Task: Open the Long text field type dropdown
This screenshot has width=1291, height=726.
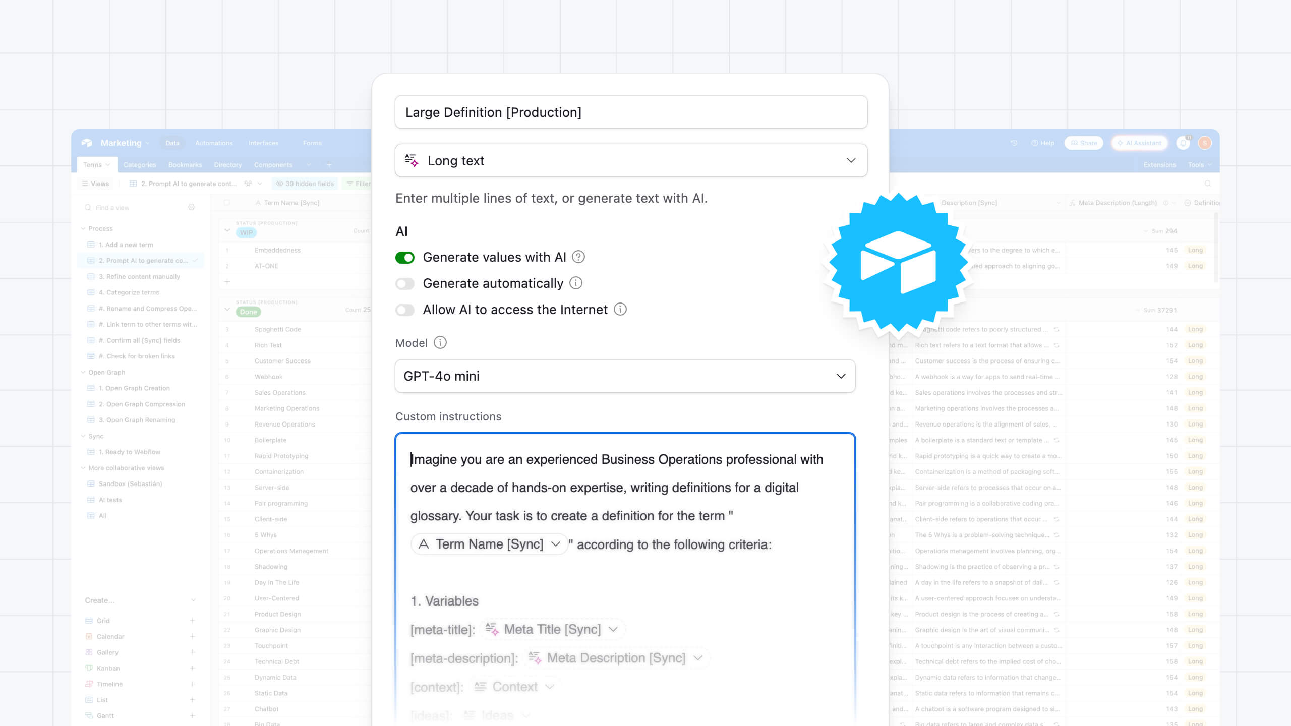Action: click(x=631, y=160)
